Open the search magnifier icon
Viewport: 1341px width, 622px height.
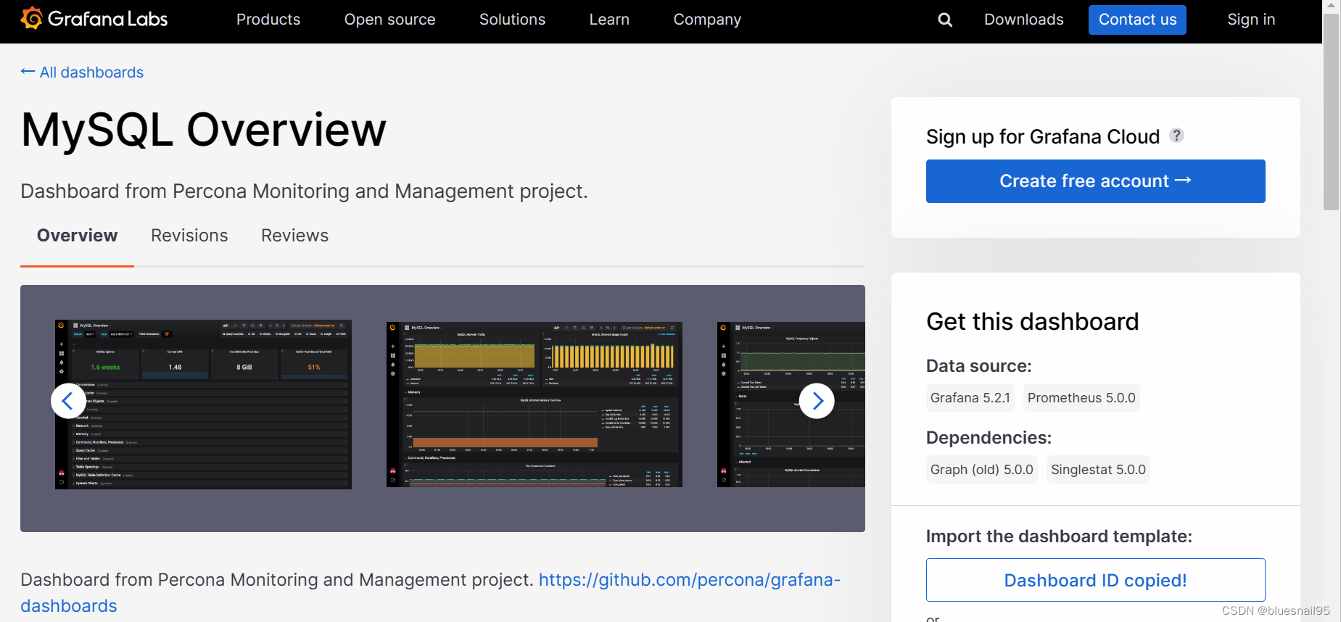(x=945, y=20)
